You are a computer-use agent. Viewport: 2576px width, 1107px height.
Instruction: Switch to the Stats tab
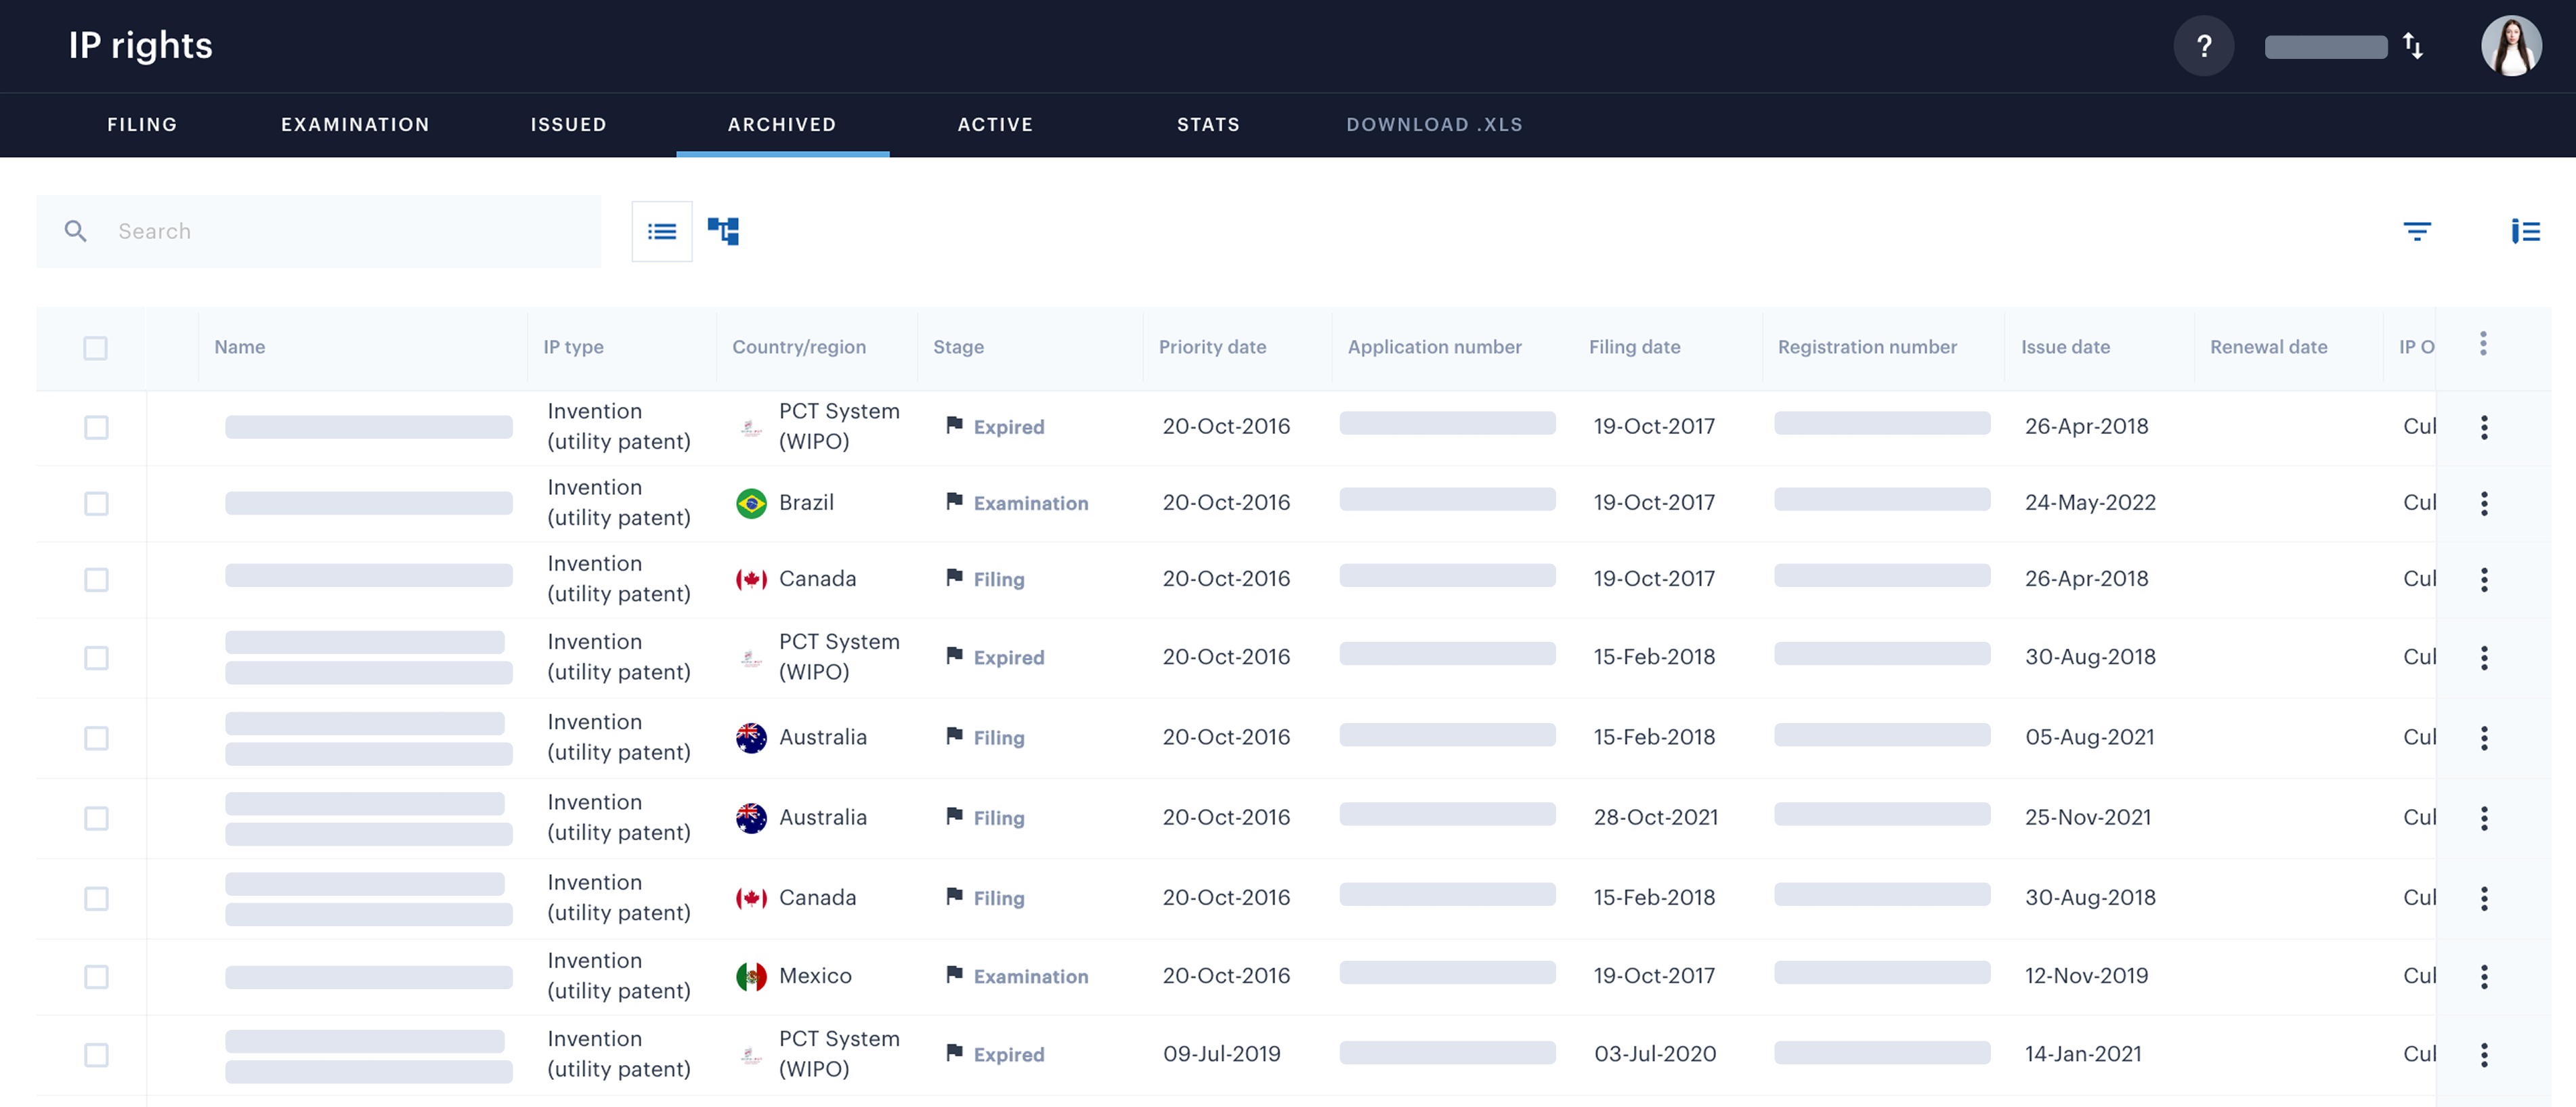pos(1208,125)
